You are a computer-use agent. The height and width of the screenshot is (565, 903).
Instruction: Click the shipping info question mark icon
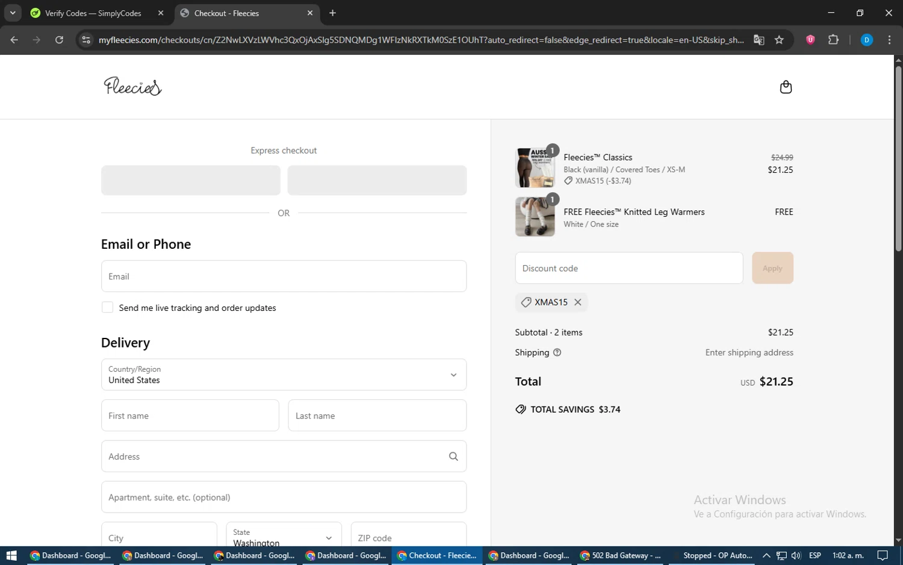557,352
